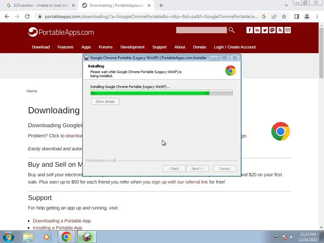Click the installer Back button
324x243 pixels.
[174, 169]
